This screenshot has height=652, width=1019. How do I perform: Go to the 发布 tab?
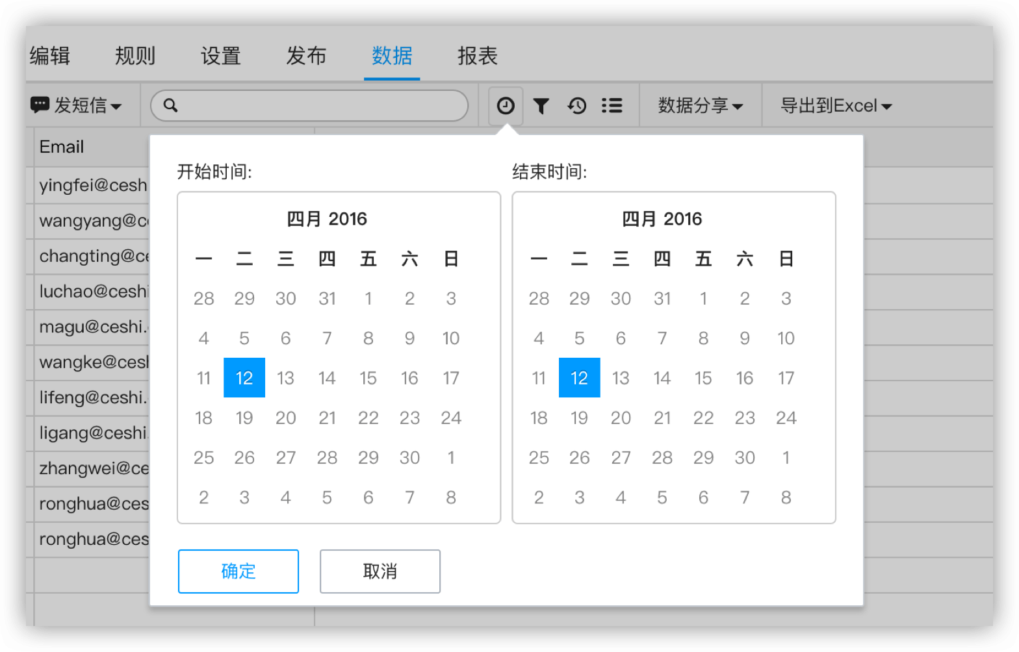[306, 56]
